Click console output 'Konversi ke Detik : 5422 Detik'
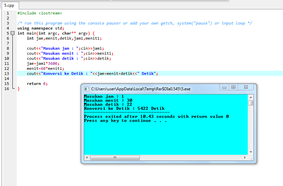Image resolution: width=283 pixels, height=186 pixels. click(124, 108)
